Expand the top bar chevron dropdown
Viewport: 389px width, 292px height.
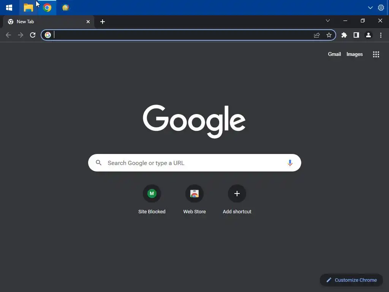(x=370, y=8)
